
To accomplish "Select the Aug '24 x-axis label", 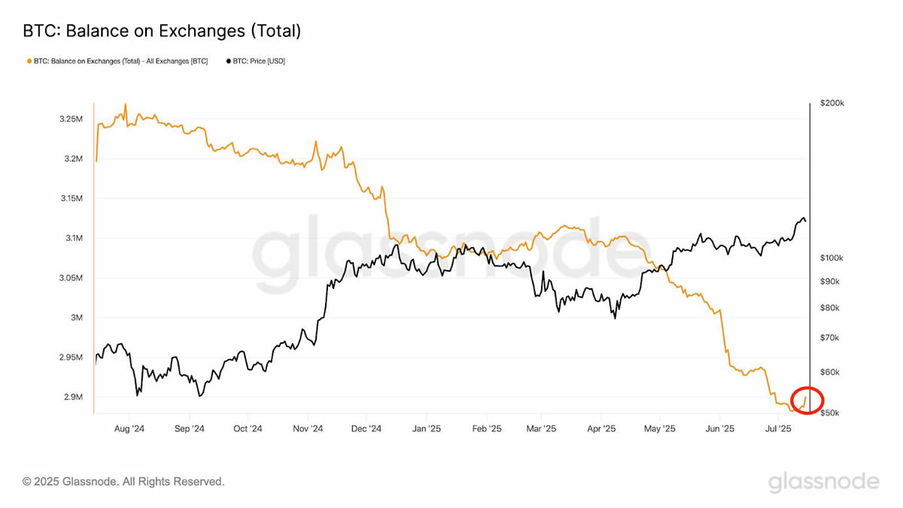I will 129,428.
